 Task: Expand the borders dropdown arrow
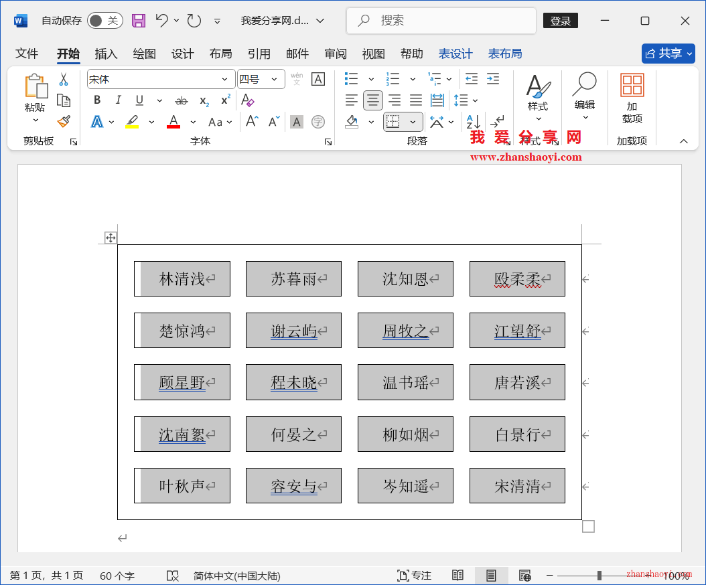click(413, 122)
